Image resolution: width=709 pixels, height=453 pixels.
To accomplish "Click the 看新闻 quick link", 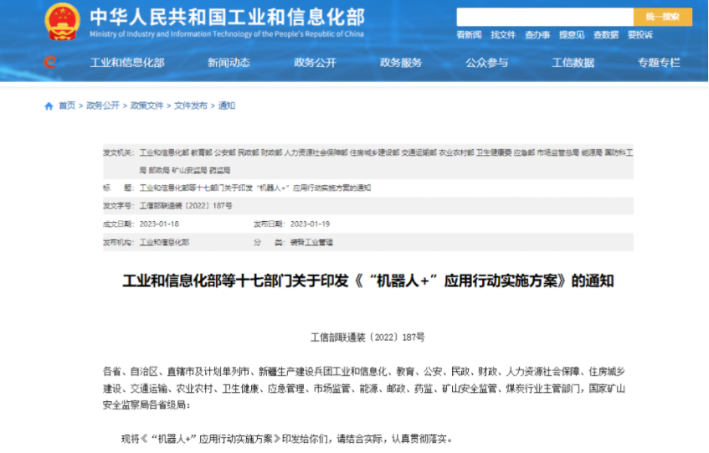I will click(x=469, y=35).
